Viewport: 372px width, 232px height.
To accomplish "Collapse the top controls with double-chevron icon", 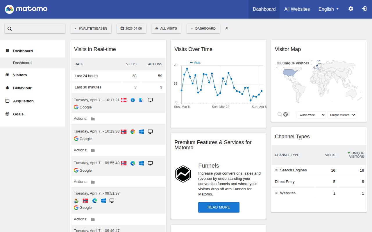I will (x=227, y=28).
